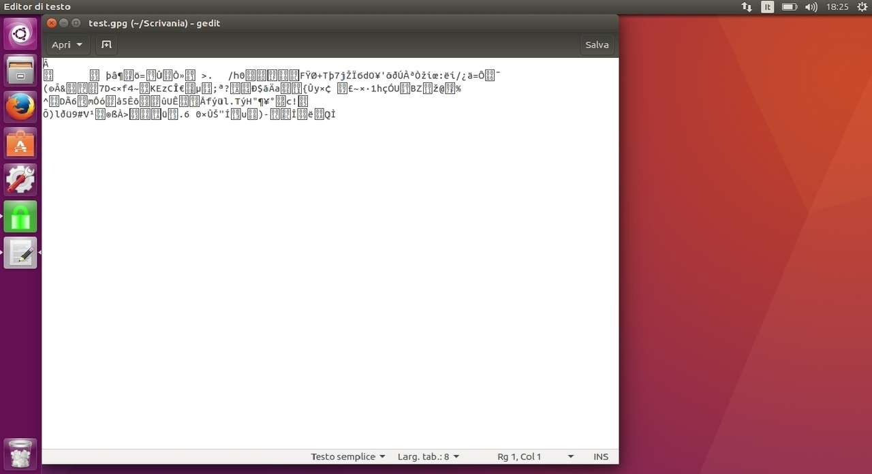This screenshot has height=474, width=872.
Task: Open the Ubuntu Dash launcher
Action: tap(20, 33)
